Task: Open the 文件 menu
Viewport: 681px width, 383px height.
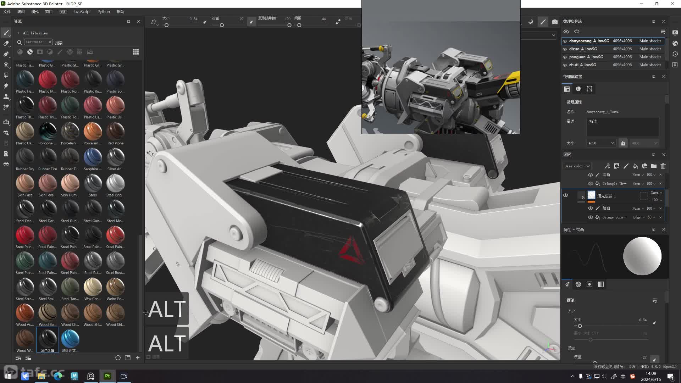Action: click(x=7, y=12)
